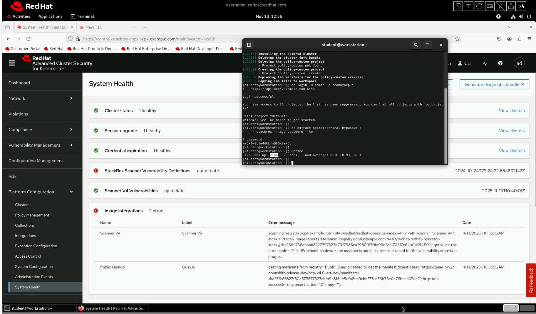Click the site security padlock icon

coord(78,39)
